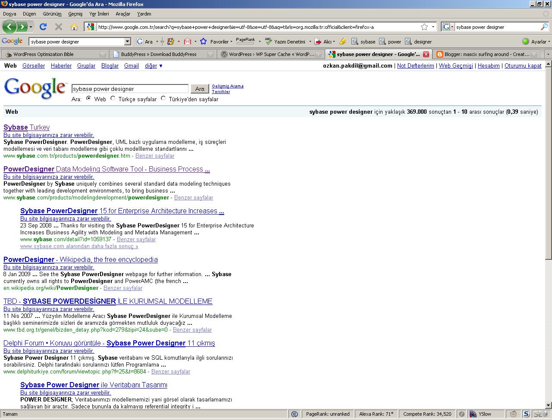Open the Web Geçmişi link

[456, 65]
